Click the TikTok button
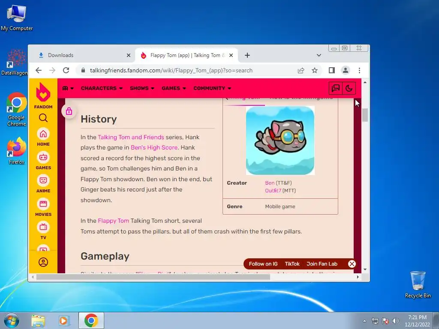439x329 pixels. point(292,264)
